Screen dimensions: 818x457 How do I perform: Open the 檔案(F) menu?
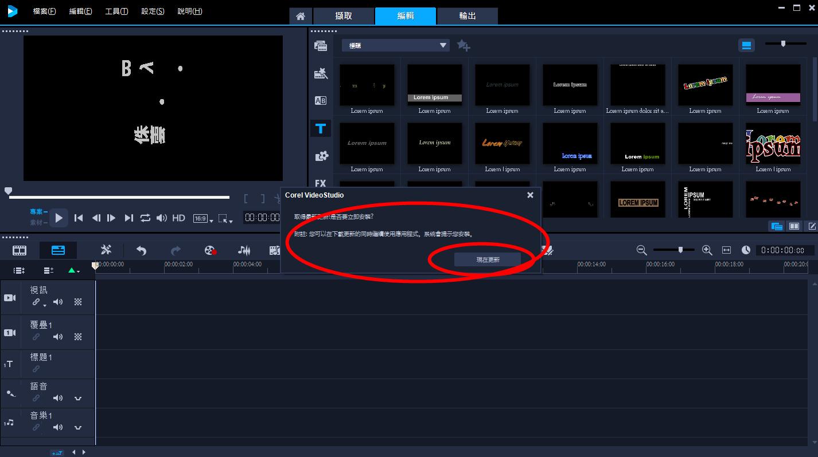pyautogui.click(x=44, y=11)
